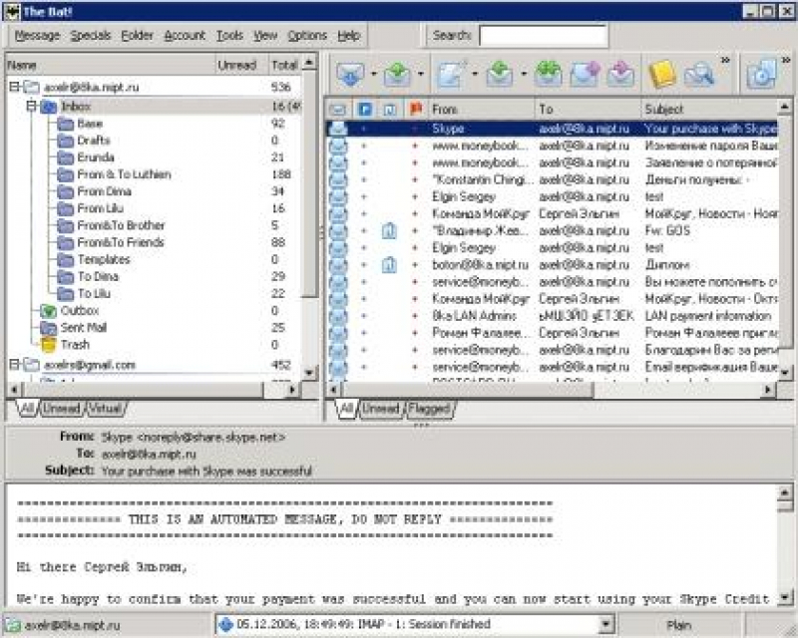798x638 pixels.
Task: Collapse the axelrs@gmail.com account tree
Action: pyautogui.click(x=15, y=364)
